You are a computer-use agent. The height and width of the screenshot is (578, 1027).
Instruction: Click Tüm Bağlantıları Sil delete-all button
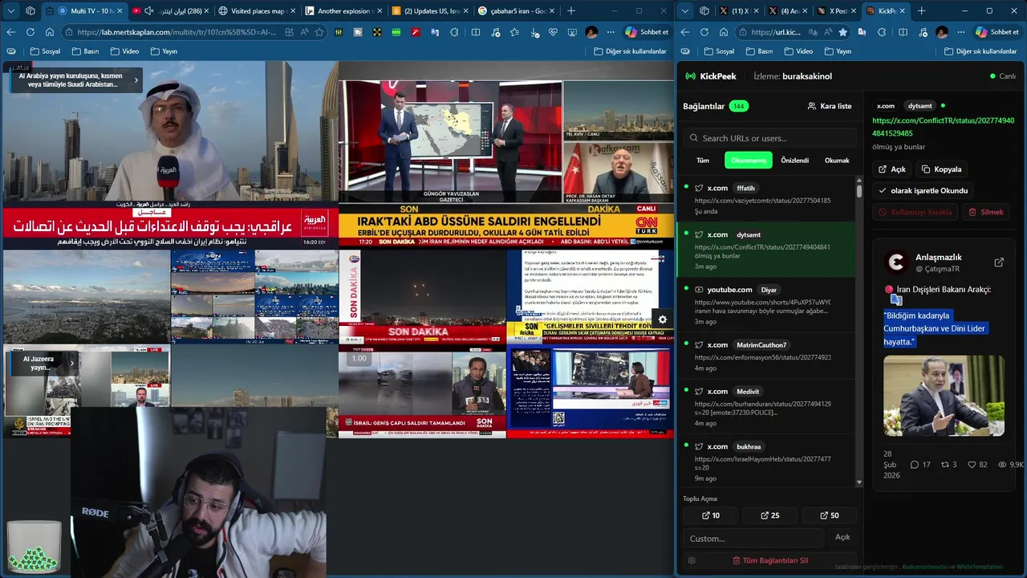click(770, 560)
